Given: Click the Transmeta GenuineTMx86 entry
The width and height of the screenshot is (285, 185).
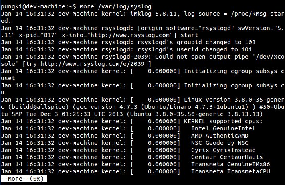Looking at the screenshot, I should [230, 164].
